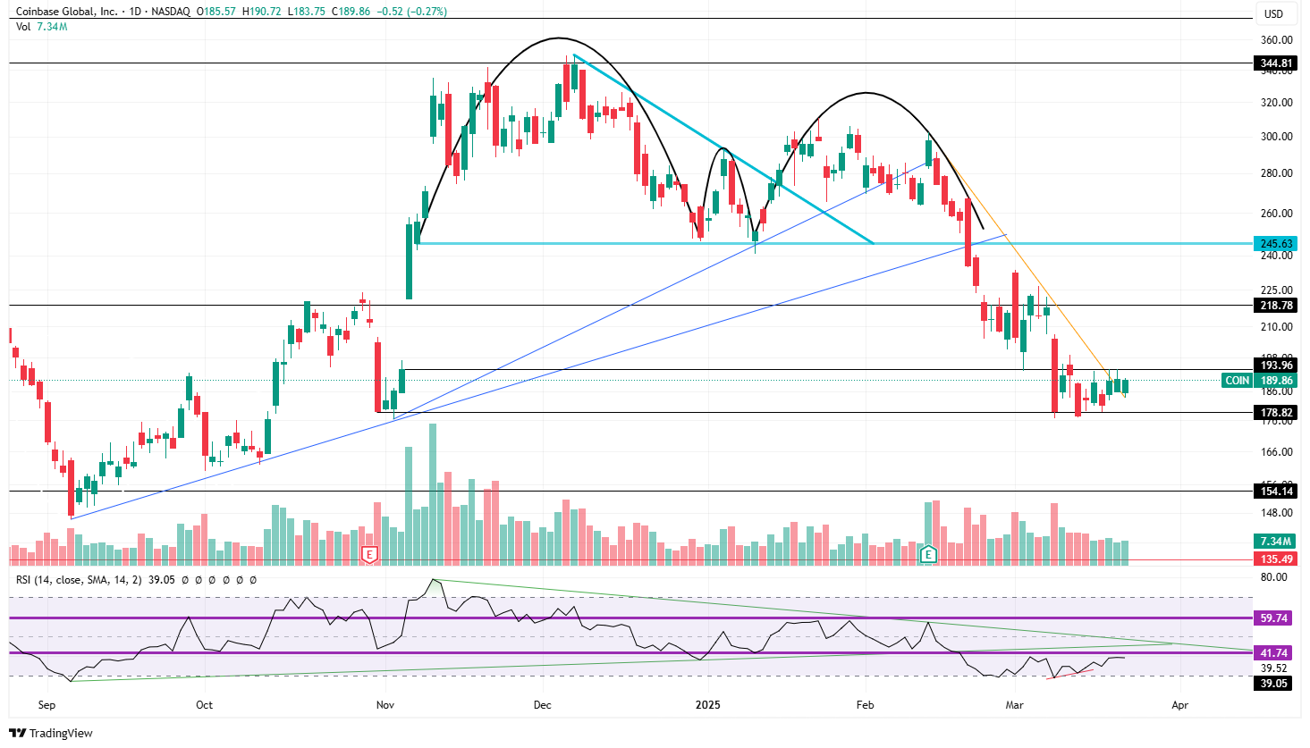
Task: Select the 218.78 price level label
Action: [1276, 306]
